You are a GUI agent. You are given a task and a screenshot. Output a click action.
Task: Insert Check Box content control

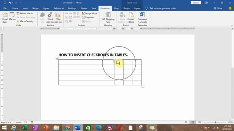click(67, 17)
